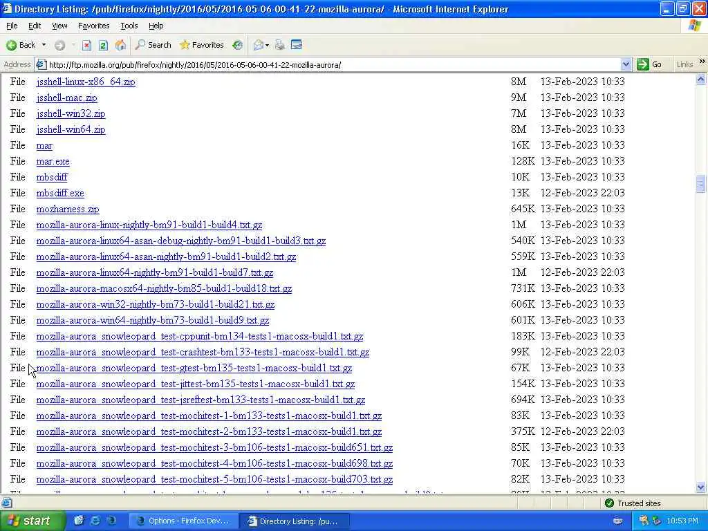The height and width of the screenshot is (531, 708).
Task: Open the snowleopard test-gtest log link
Action: click(x=194, y=368)
